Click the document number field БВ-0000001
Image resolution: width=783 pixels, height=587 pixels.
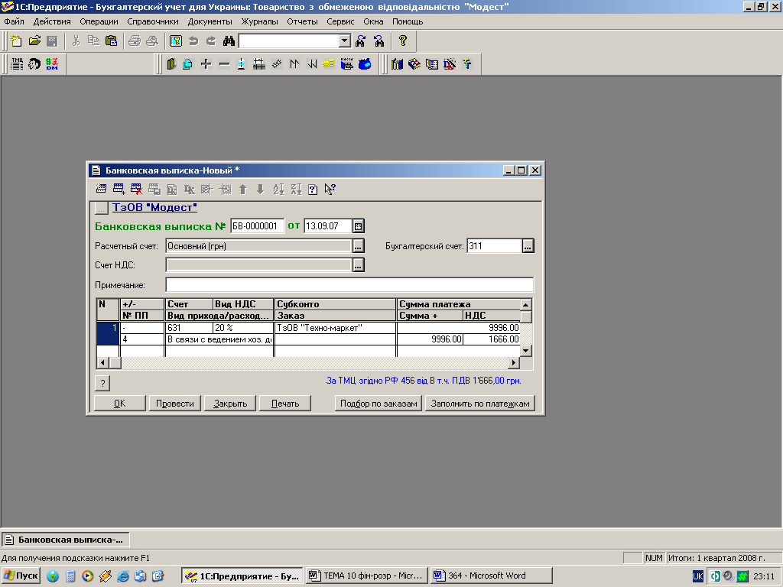(x=257, y=226)
